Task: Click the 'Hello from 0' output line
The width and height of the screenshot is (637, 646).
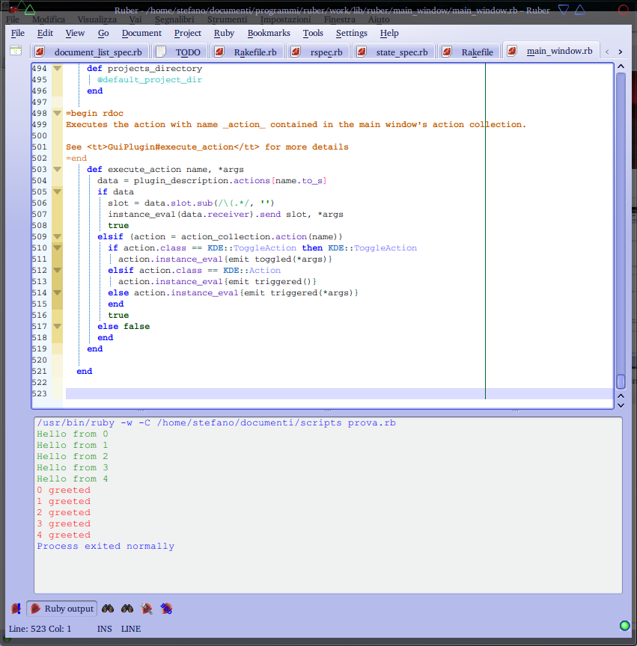Action: 72,434
